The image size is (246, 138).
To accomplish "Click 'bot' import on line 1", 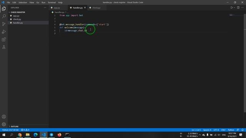I will pyautogui.click(x=81, y=15).
